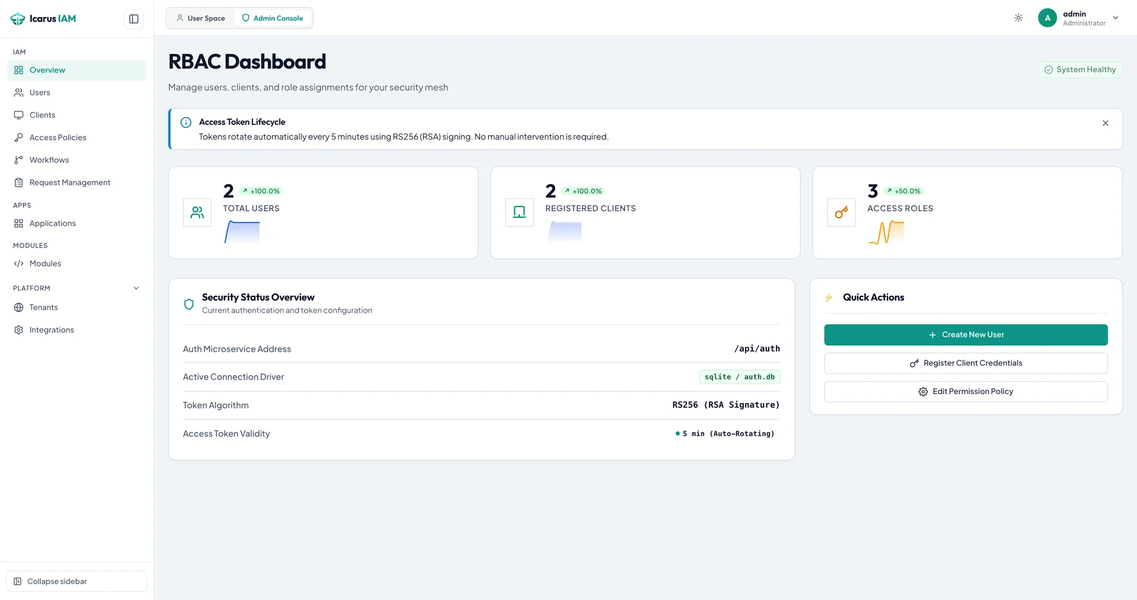Click the Edit Permission Policy button
The image size is (1137, 600).
coord(966,392)
